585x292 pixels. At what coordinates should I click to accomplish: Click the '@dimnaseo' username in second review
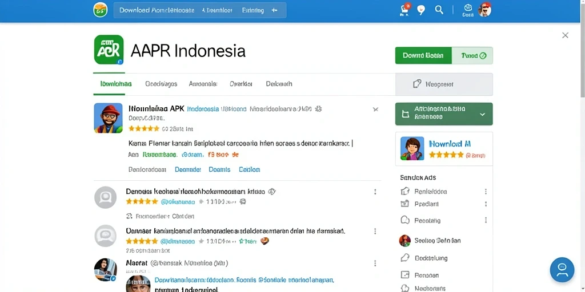coord(178,241)
